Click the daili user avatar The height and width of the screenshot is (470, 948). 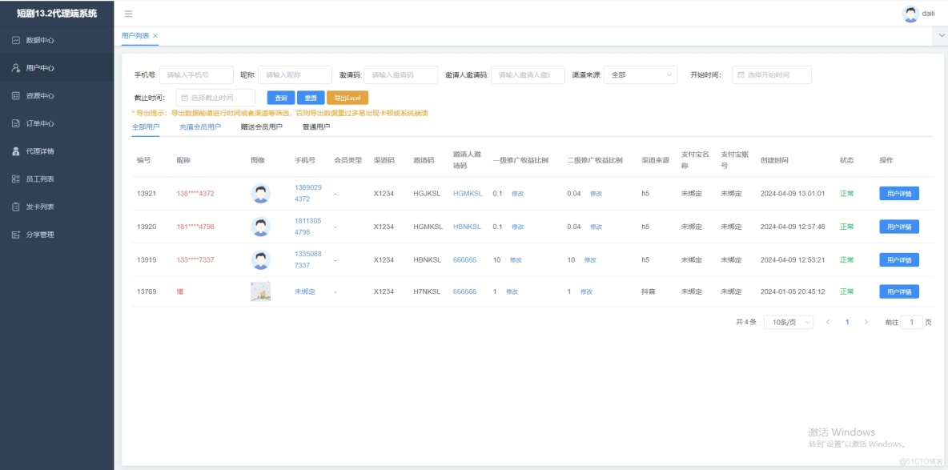click(911, 13)
